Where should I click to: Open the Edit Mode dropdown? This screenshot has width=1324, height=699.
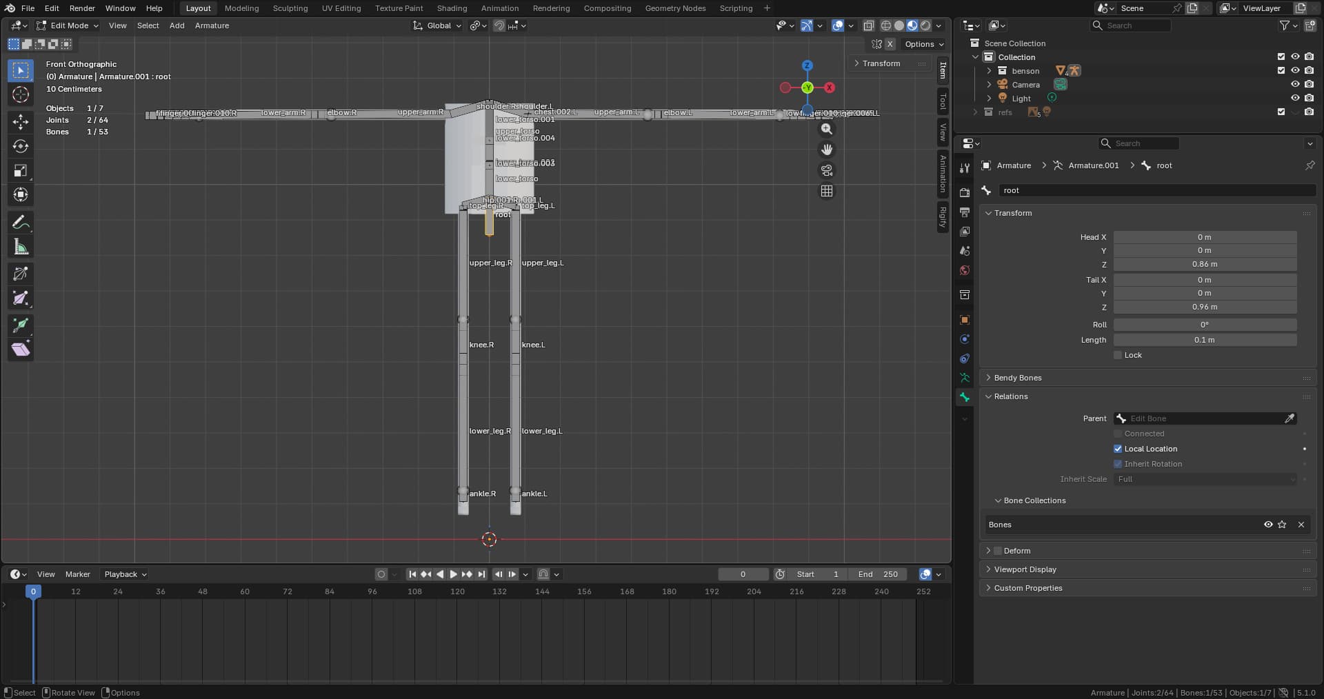(68, 26)
